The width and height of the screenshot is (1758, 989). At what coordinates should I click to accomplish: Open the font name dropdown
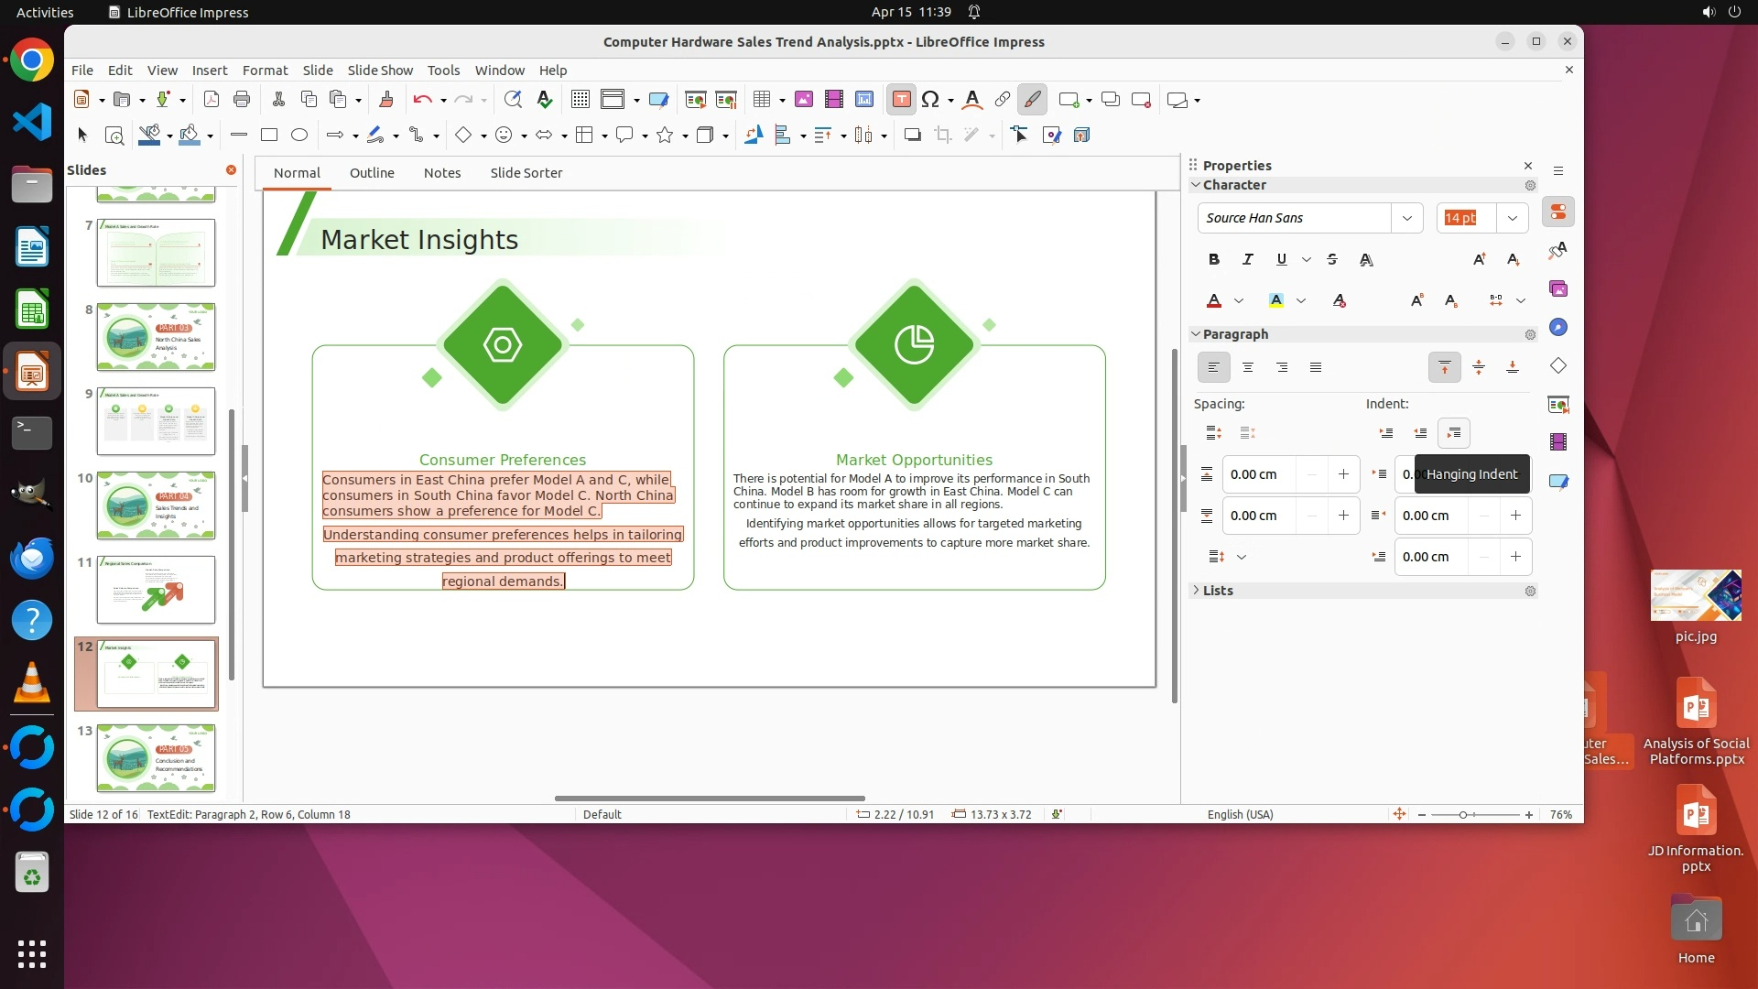click(x=1406, y=218)
